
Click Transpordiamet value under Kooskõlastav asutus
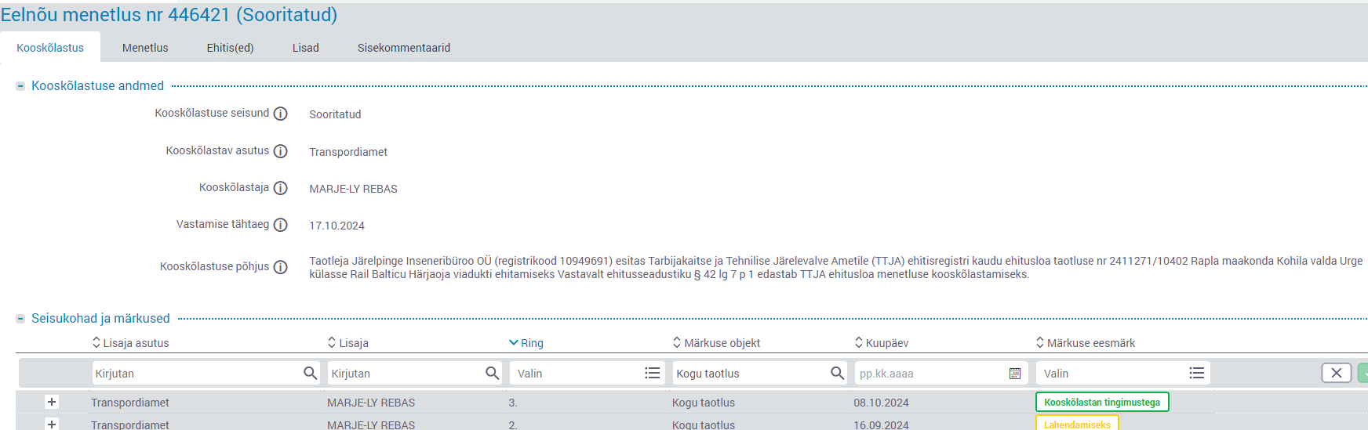[x=348, y=152]
